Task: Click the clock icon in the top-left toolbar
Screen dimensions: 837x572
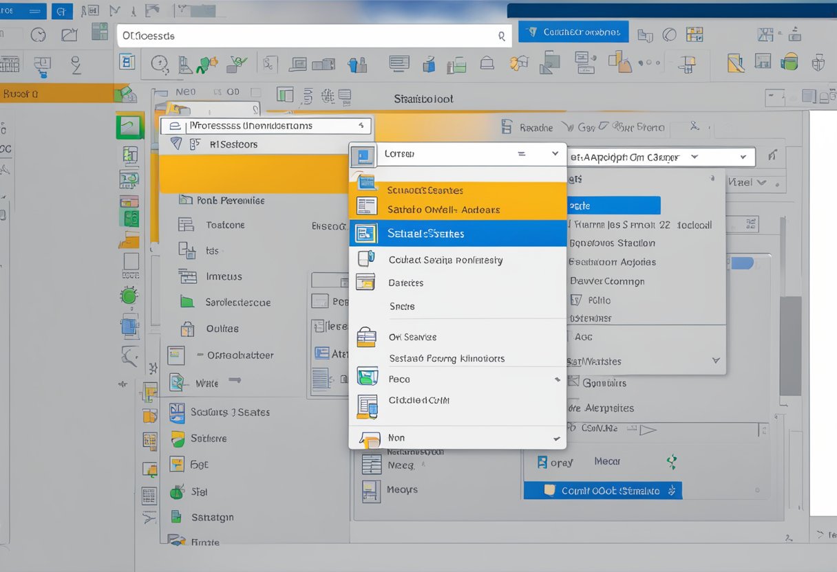Action: (x=39, y=34)
